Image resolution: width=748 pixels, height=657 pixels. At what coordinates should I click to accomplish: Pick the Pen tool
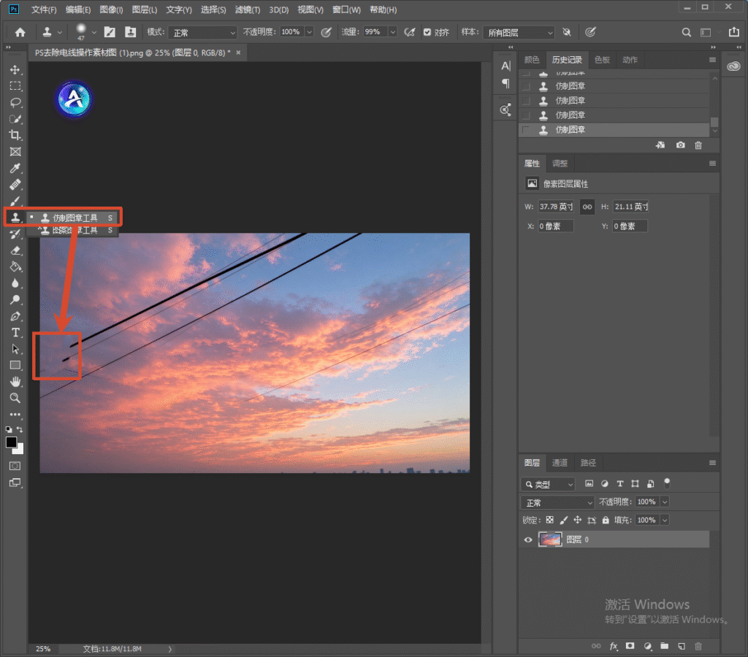[15, 316]
